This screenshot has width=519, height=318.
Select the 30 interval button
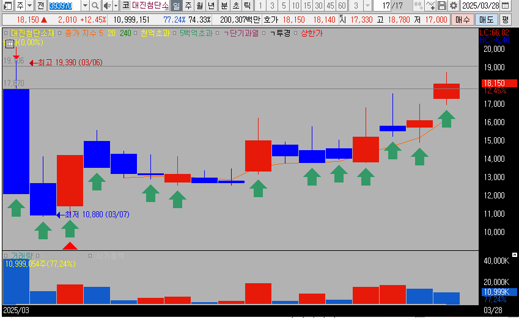click(318, 5)
